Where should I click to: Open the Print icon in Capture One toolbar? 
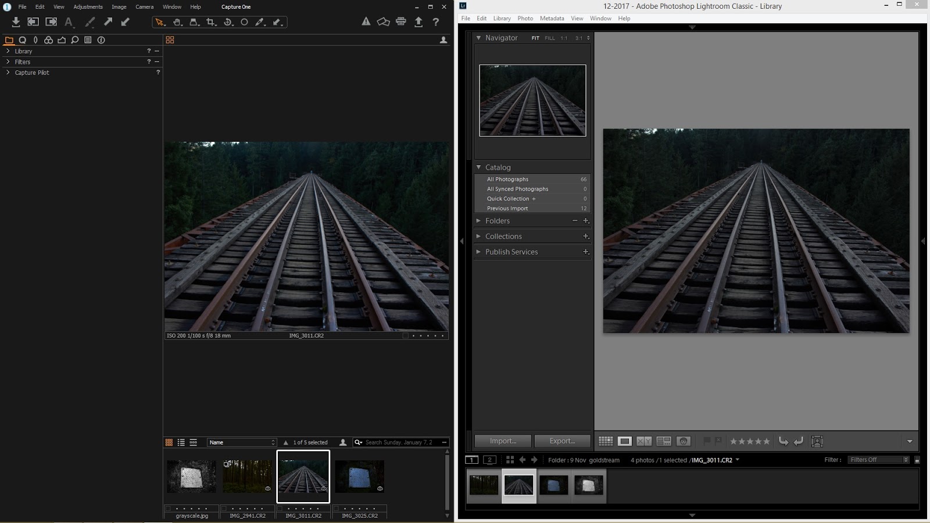(x=401, y=22)
